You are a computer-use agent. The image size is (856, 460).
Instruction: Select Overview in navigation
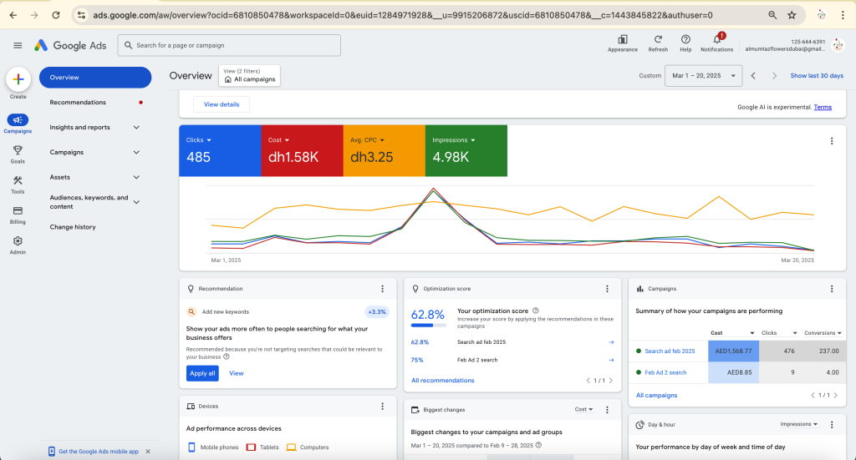[x=95, y=78]
